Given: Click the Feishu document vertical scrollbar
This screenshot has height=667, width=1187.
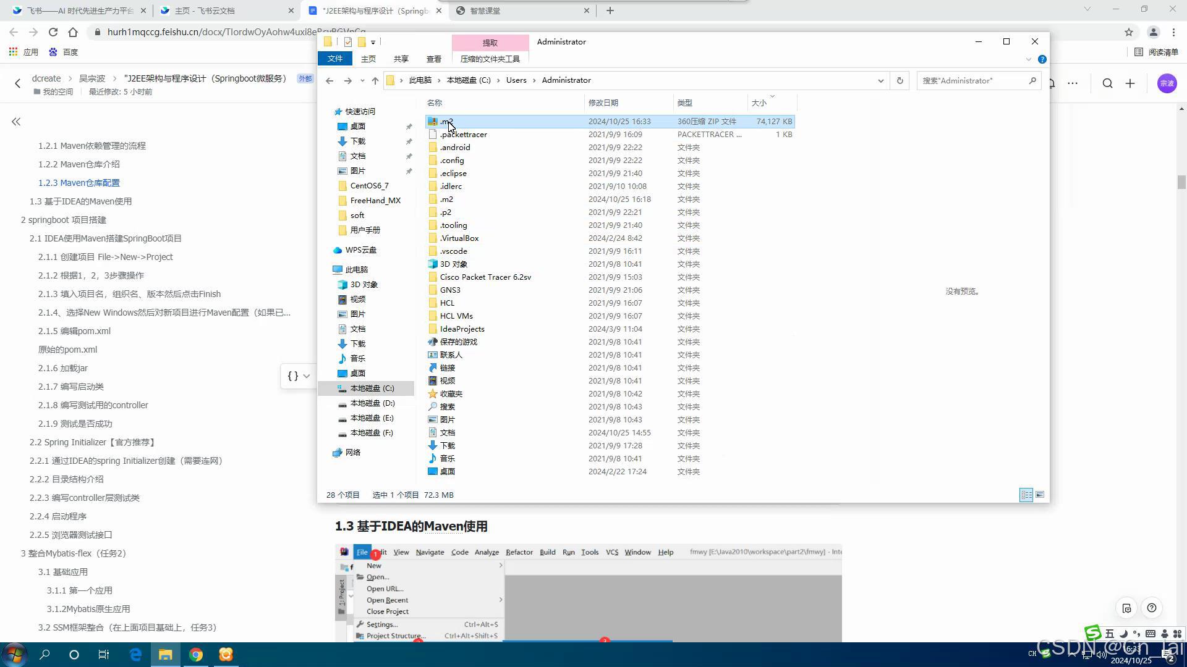Looking at the screenshot, I should [x=1181, y=182].
